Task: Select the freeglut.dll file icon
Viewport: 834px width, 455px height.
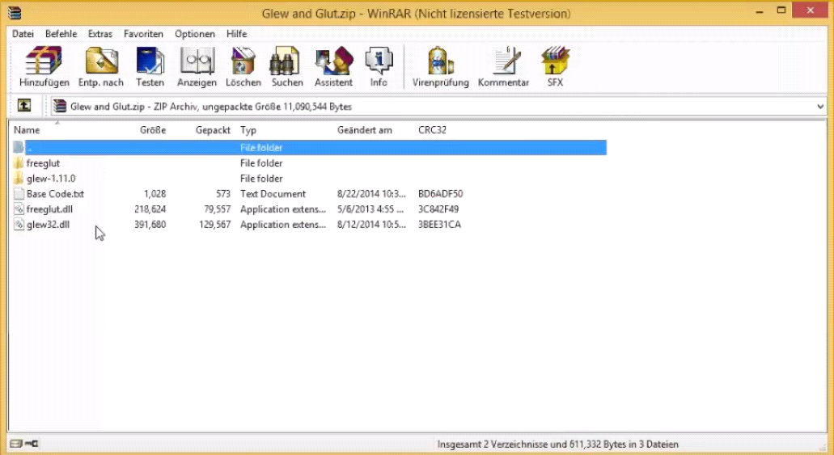Action: [19, 209]
